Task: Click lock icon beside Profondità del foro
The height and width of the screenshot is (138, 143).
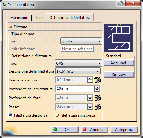Action: [97, 98]
